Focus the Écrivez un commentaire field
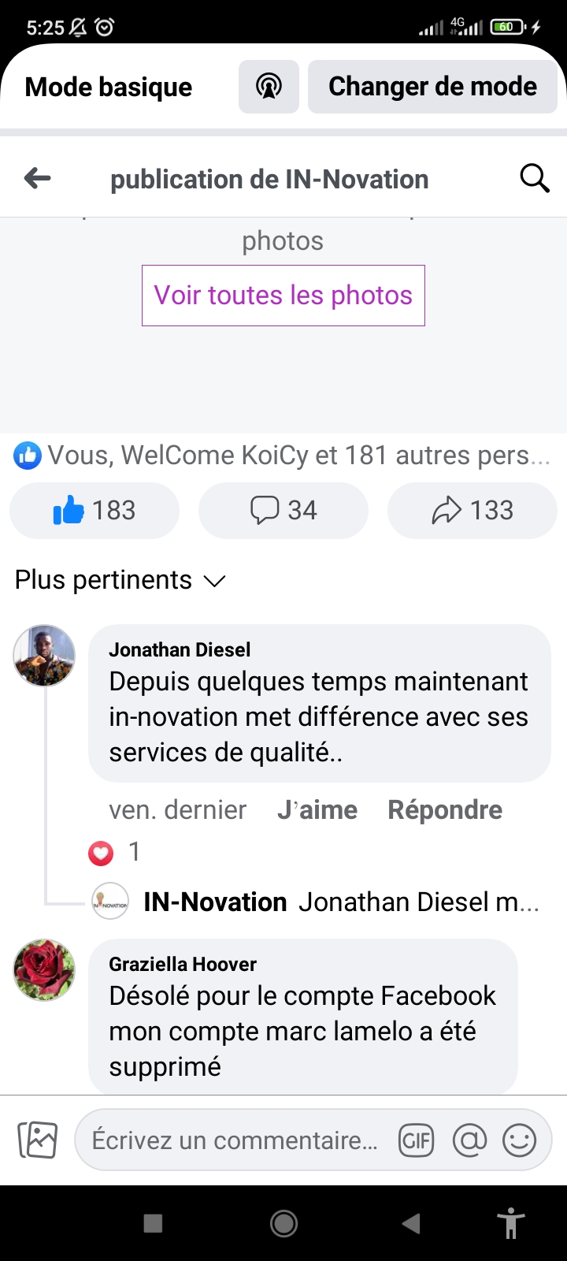 (235, 1140)
